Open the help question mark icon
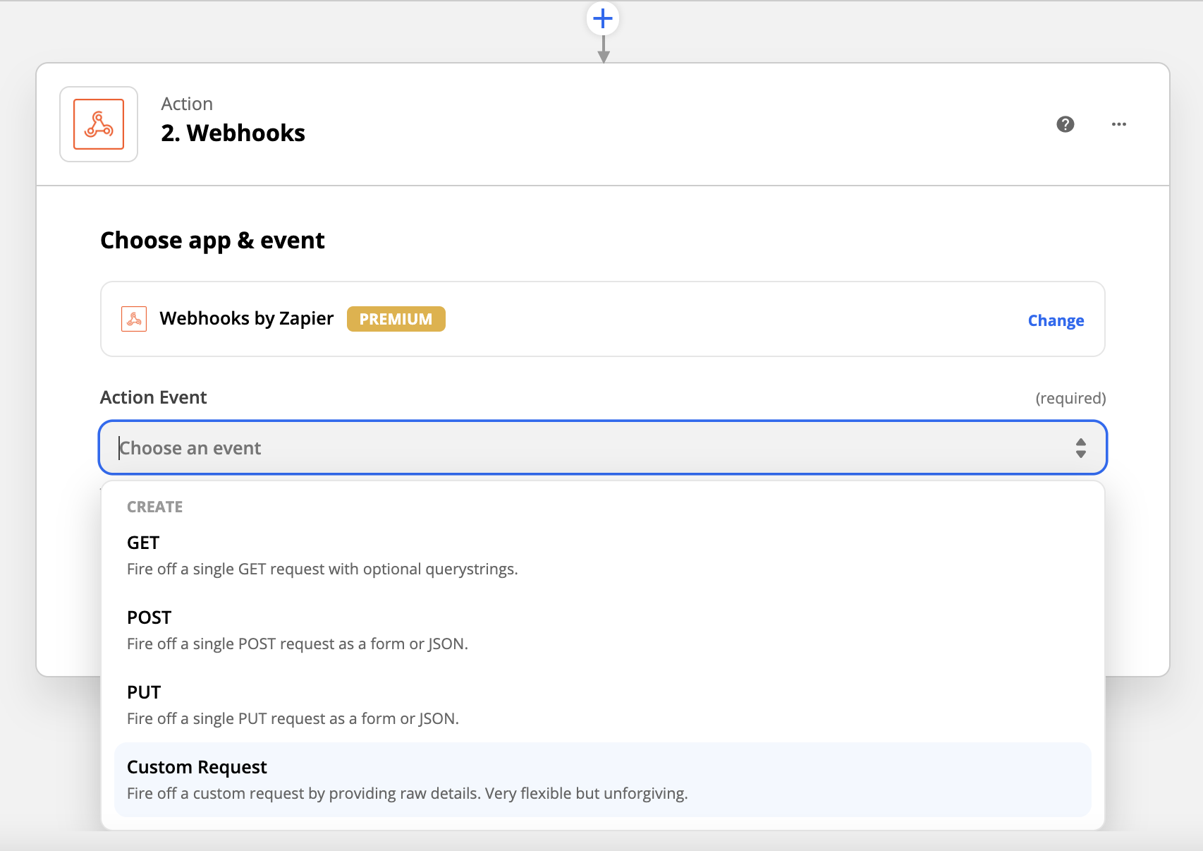Viewport: 1203px width, 851px height. click(1065, 124)
